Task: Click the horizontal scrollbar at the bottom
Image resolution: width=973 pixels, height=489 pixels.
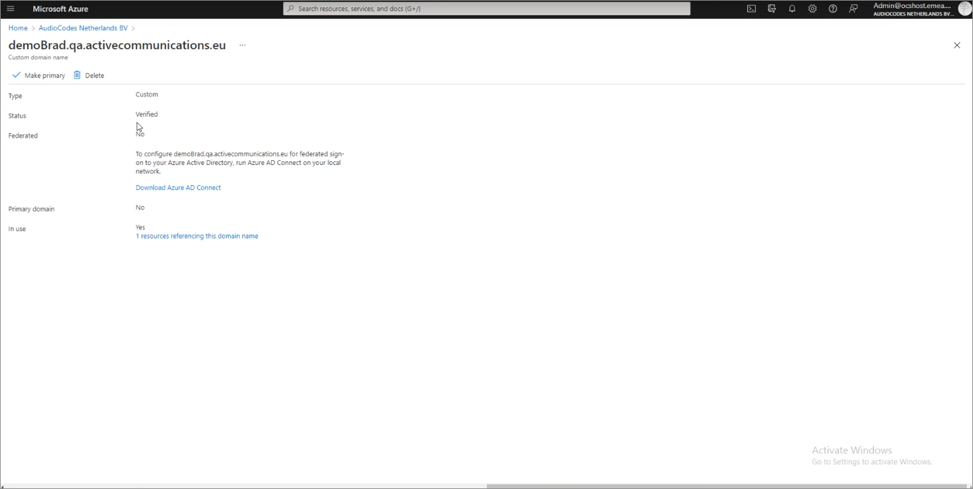Action: (728, 486)
